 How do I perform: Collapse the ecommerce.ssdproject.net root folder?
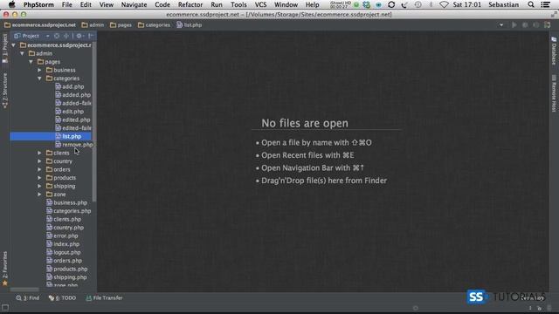[x=14, y=45]
